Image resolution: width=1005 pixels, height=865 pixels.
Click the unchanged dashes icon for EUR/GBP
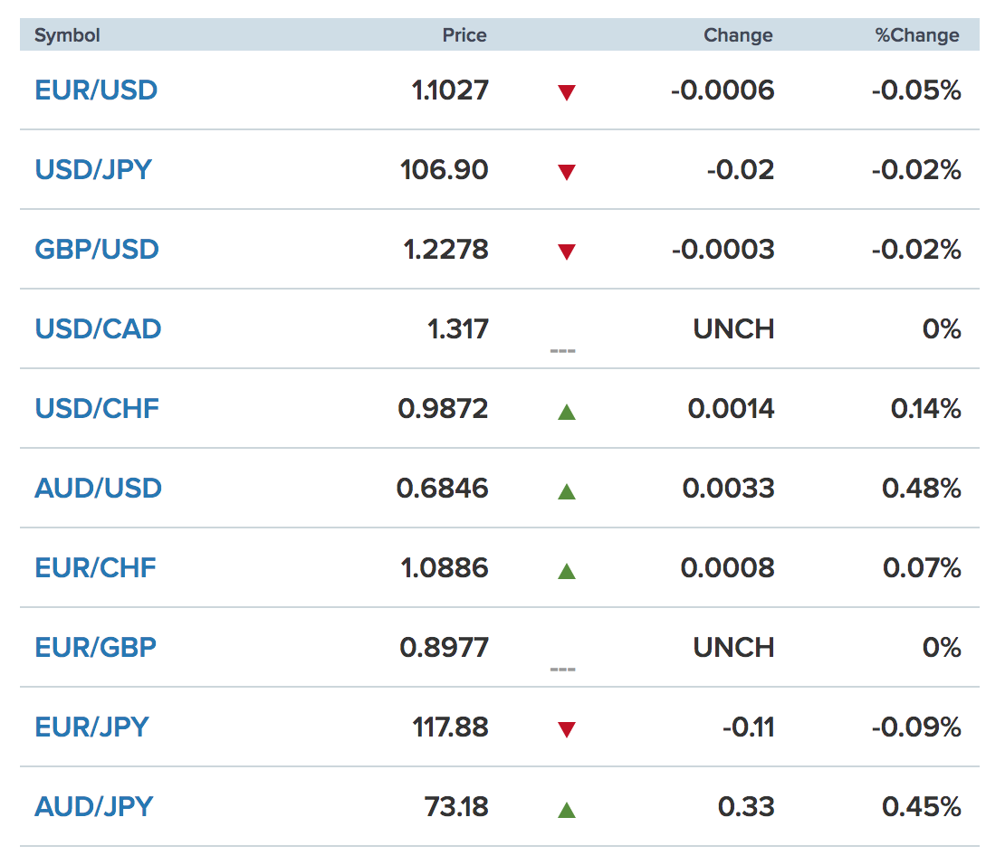562,669
